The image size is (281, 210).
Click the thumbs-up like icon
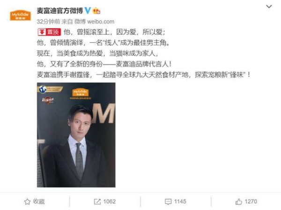tap(238, 202)
